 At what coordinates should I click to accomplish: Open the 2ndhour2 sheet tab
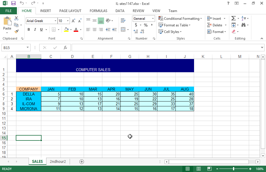tap(58, 161)
